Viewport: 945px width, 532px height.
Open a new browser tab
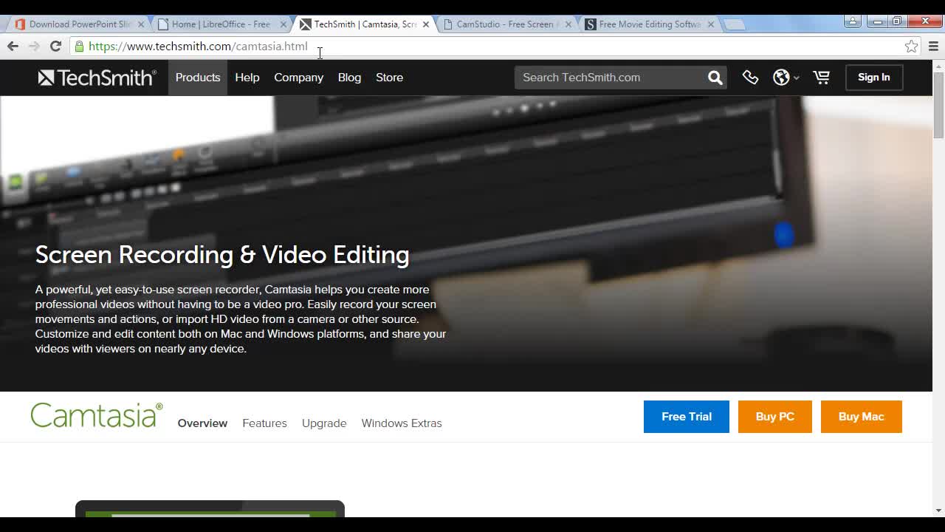(x=734, y=24)
